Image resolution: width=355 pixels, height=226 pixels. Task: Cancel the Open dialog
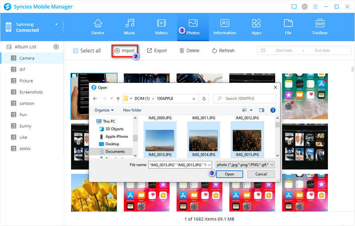[x=261, y=174]
